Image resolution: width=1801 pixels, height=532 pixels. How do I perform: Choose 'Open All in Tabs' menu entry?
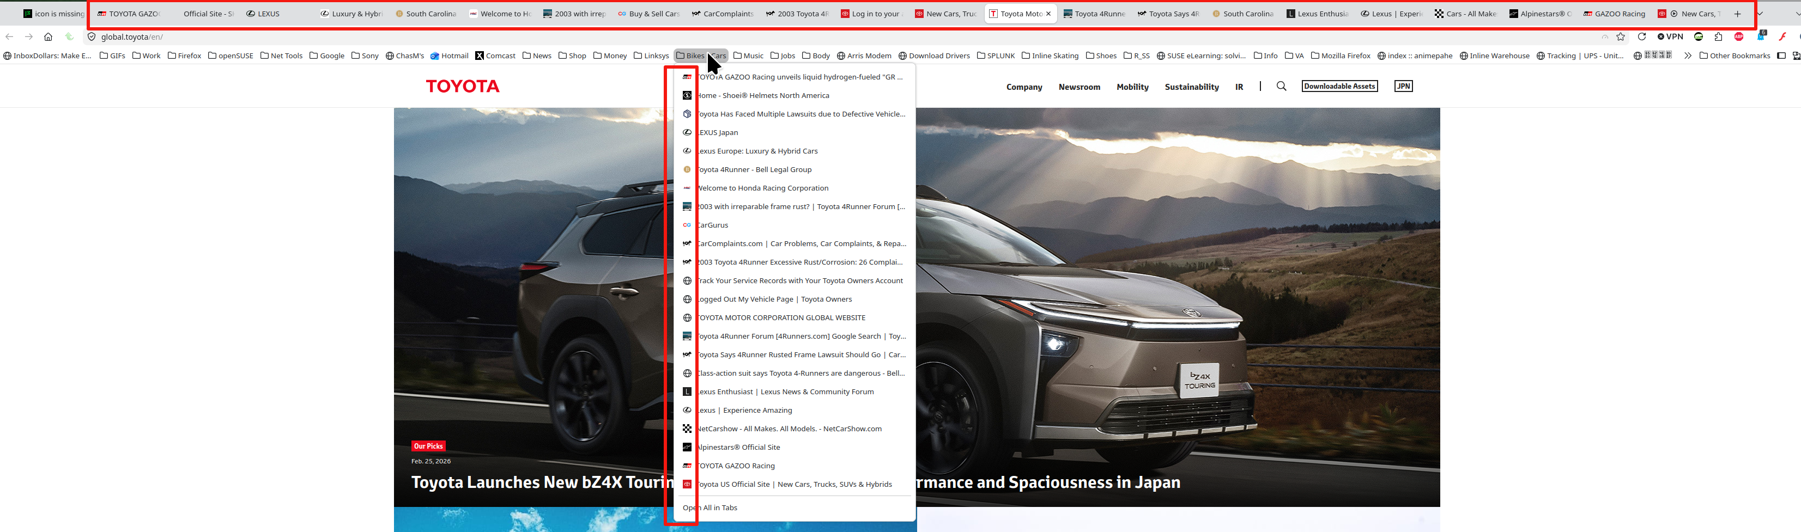710,507
